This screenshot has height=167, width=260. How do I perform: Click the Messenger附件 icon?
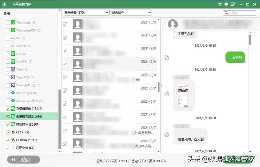tap(13, 101)
